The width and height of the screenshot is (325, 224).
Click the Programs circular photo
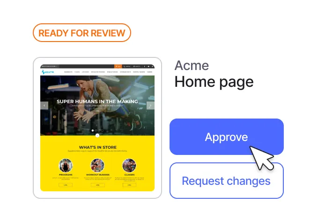pyautogui.click(x=66, y=165)
